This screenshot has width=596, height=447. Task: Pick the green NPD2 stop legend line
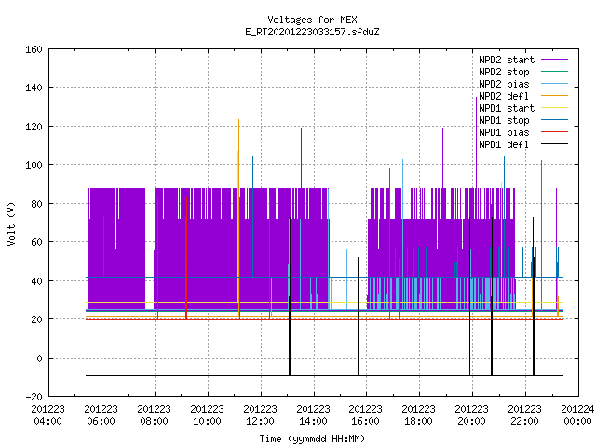click(x=554, y=71)
